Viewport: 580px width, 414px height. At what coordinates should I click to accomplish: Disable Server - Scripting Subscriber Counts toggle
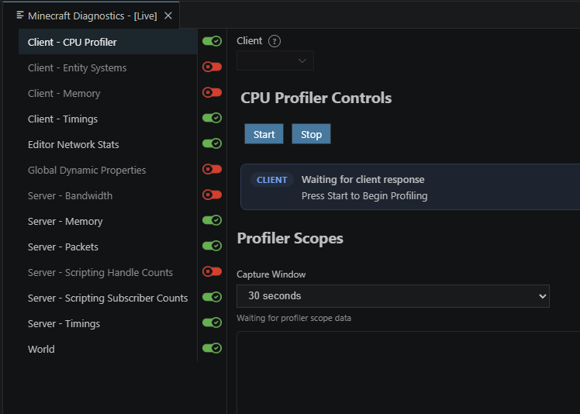[212, 297]
